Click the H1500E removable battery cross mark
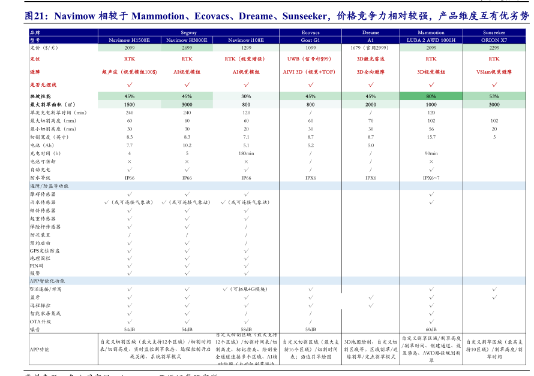This screenshot has height=376, width=534. (x=130, y=162)
